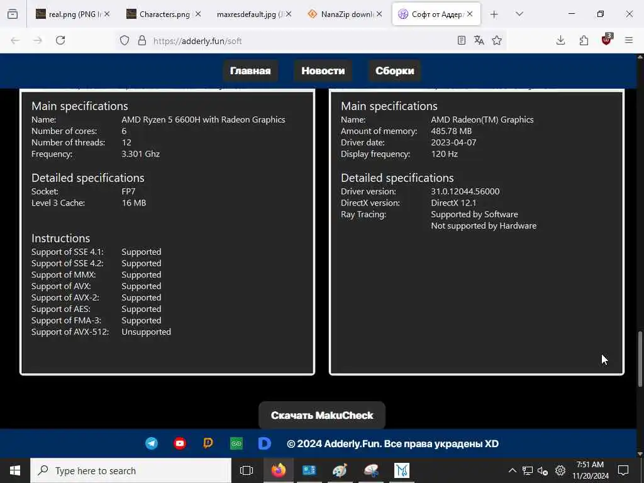Open the Сборки page

click(395, 70)
